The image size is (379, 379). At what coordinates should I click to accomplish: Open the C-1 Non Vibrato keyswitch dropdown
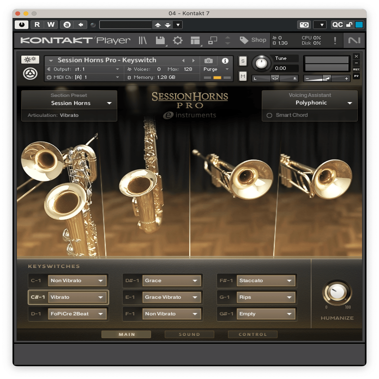77,281
